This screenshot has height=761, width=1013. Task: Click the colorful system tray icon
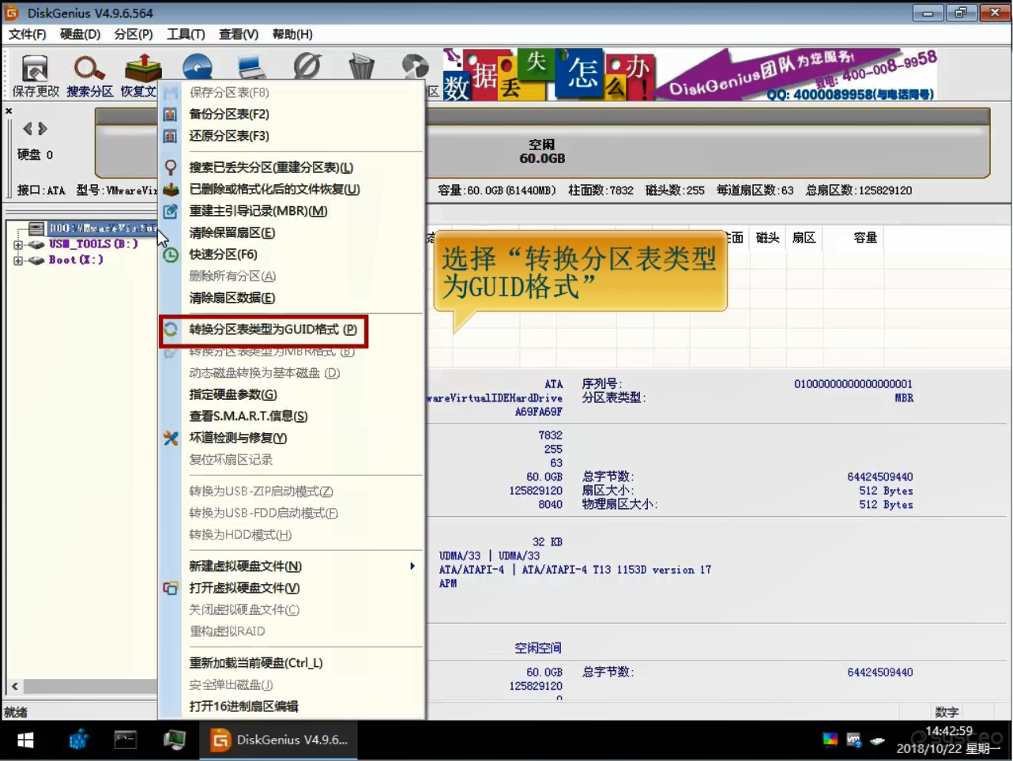click(x=830, y=740)
